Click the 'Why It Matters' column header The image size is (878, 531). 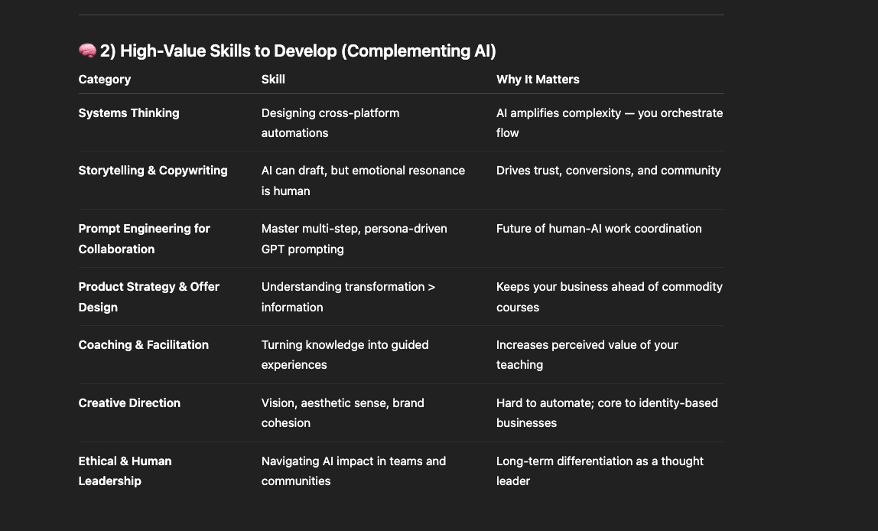(x=538, y=80)
